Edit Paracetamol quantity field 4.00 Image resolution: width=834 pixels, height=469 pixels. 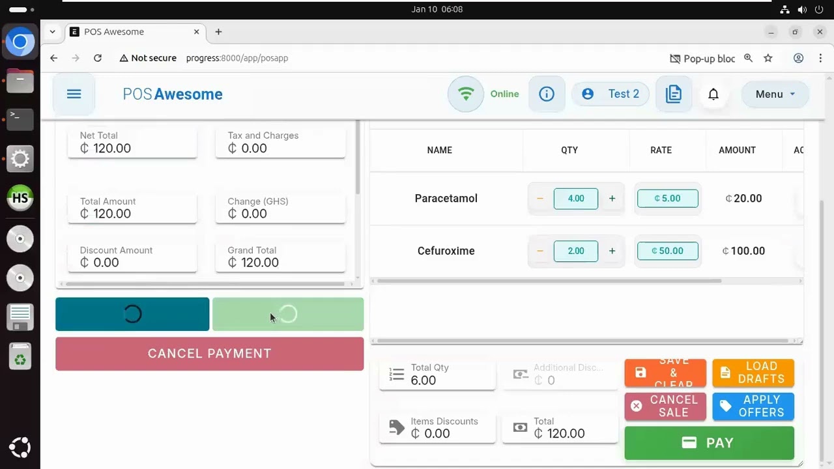[x=576, y=198]
